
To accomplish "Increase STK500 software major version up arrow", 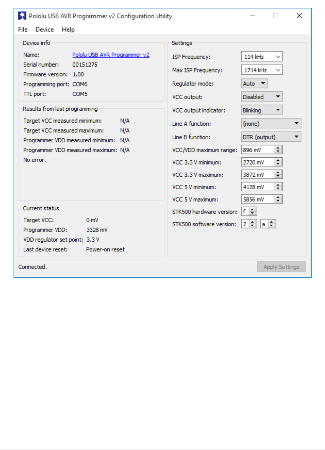I will point(252,222).
